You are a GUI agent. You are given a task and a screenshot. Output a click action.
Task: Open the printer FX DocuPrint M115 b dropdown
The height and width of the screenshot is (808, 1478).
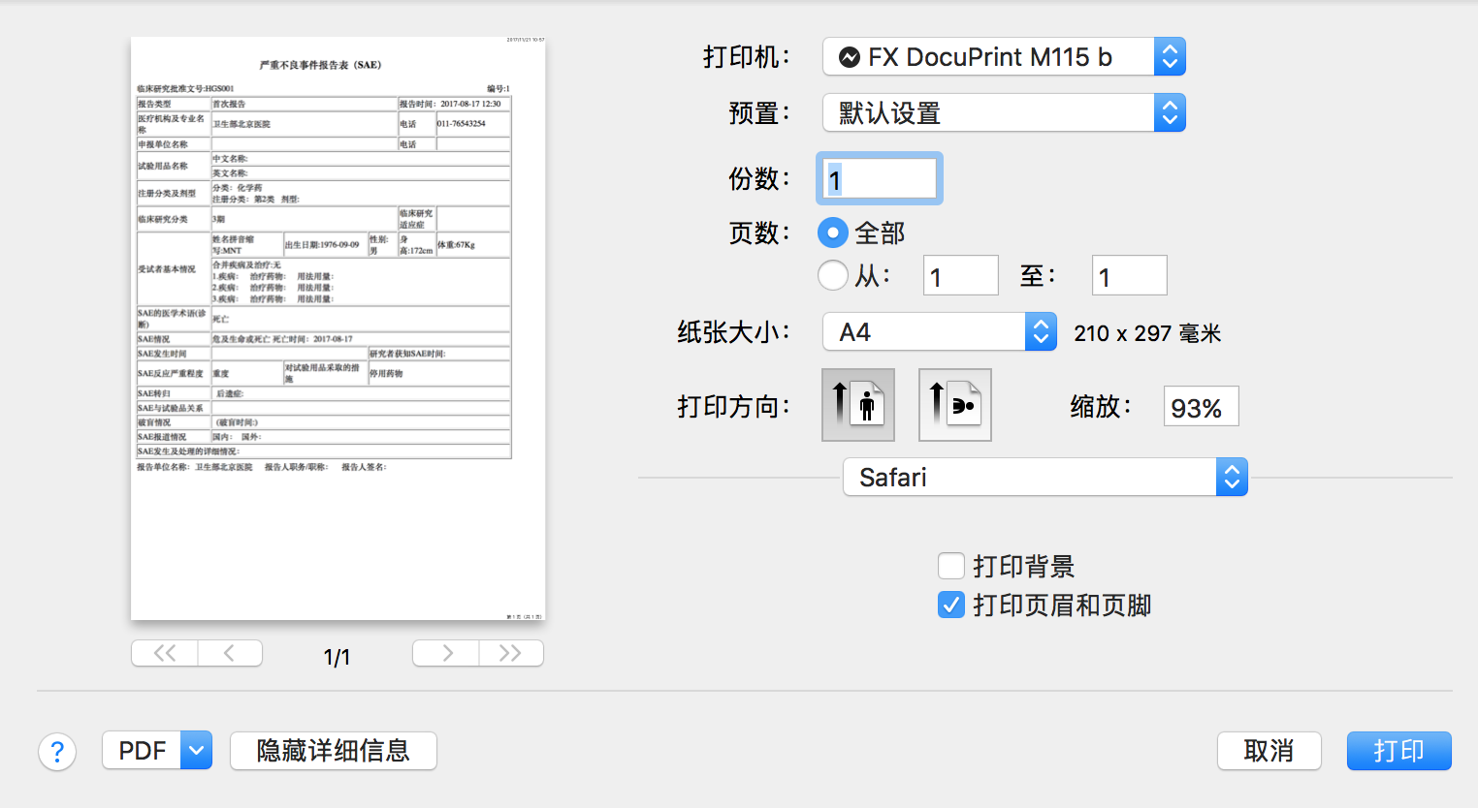pyautogui.click(x=1004, y=57)
